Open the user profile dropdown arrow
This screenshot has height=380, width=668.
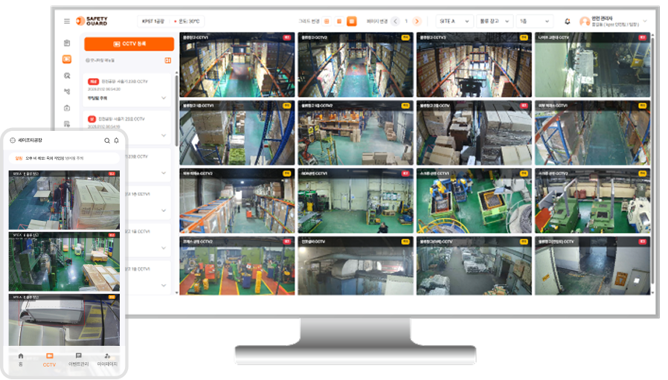(644, 22)
